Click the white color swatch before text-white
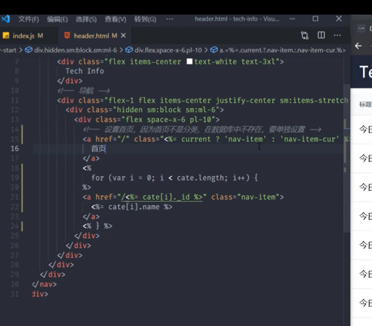Screen dimensions: 372x326 pyautogui.click(x=189, y=61)
